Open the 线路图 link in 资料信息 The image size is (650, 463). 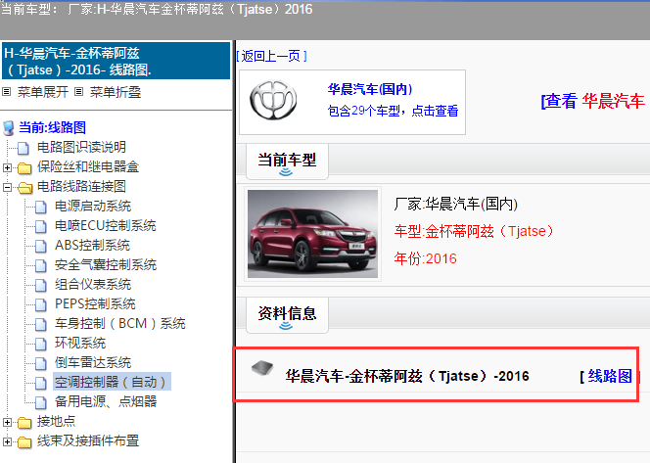point(609,376)
